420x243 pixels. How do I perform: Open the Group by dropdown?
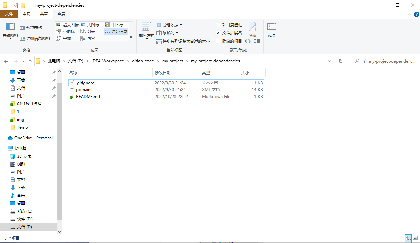click(x=169, y=25)
